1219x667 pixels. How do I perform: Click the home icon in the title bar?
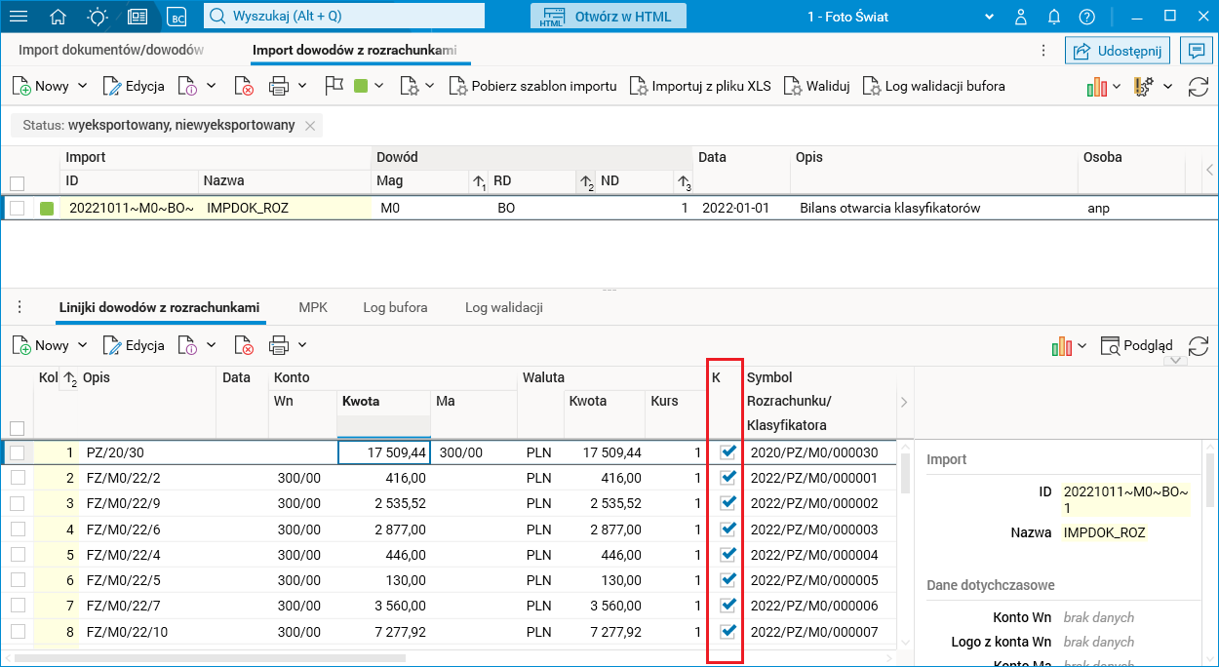[59, 17]
